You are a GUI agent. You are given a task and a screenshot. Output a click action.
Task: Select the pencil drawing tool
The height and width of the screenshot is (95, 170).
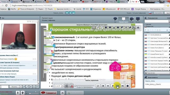[x=98, y=27]
